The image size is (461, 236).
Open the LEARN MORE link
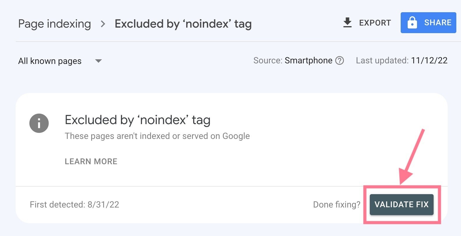tap(91, 161)
